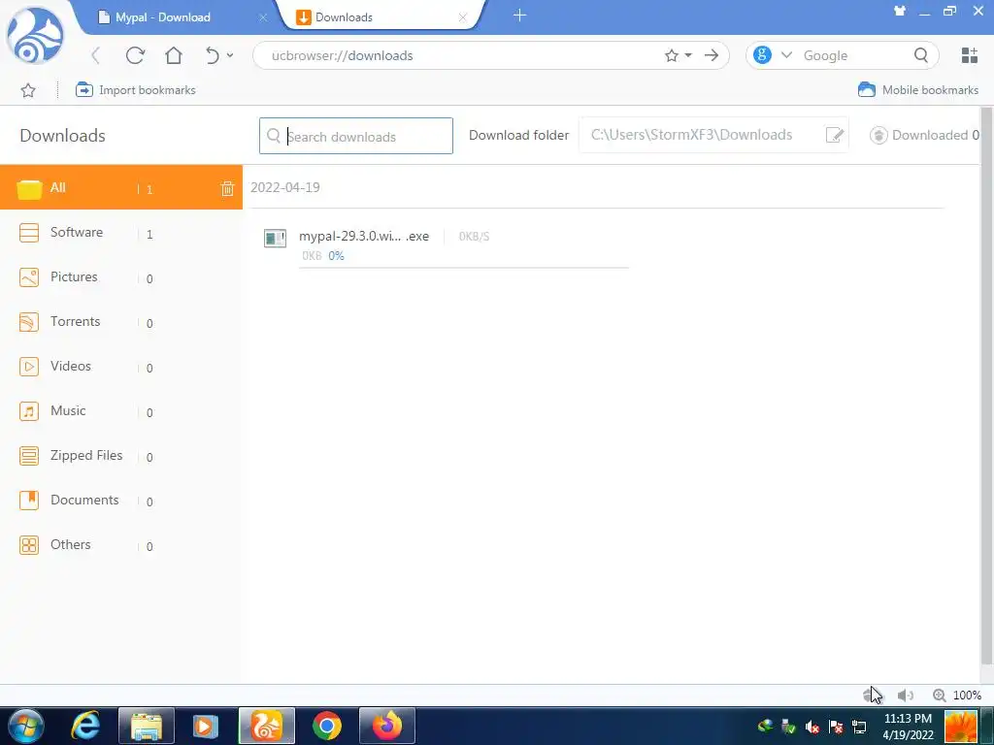Launch Internet Explorer from taskbar
The image size is (994, 745).
(85, 726)
